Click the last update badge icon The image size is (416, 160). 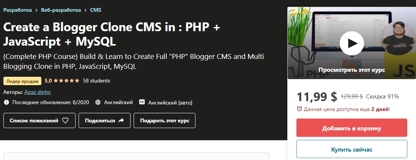(x=6, y=102)
